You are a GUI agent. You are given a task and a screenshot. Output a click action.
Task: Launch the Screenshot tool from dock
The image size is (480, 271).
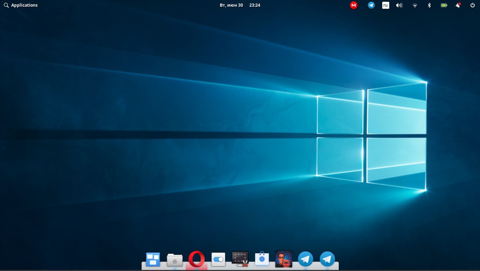coord(240,259)
